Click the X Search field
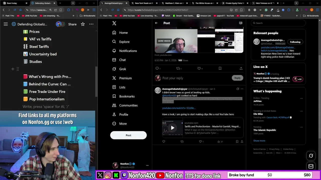321x180 pixels. tap(278, 23)
